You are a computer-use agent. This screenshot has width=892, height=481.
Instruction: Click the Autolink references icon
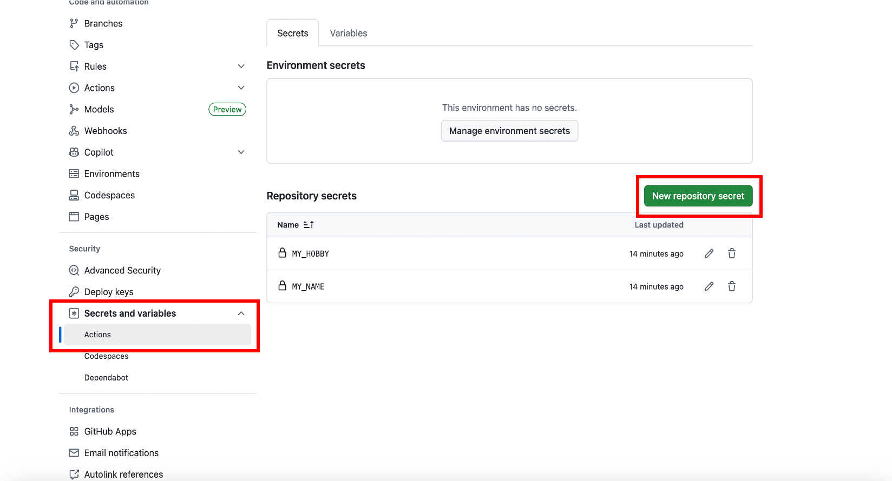coord(74,475)
